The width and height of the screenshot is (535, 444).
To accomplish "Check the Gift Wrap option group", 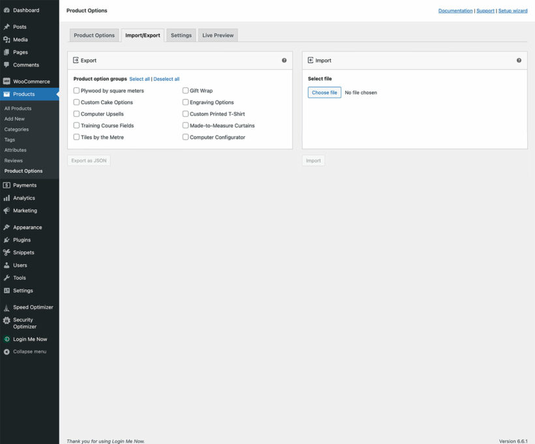I will tap(185, 90).
